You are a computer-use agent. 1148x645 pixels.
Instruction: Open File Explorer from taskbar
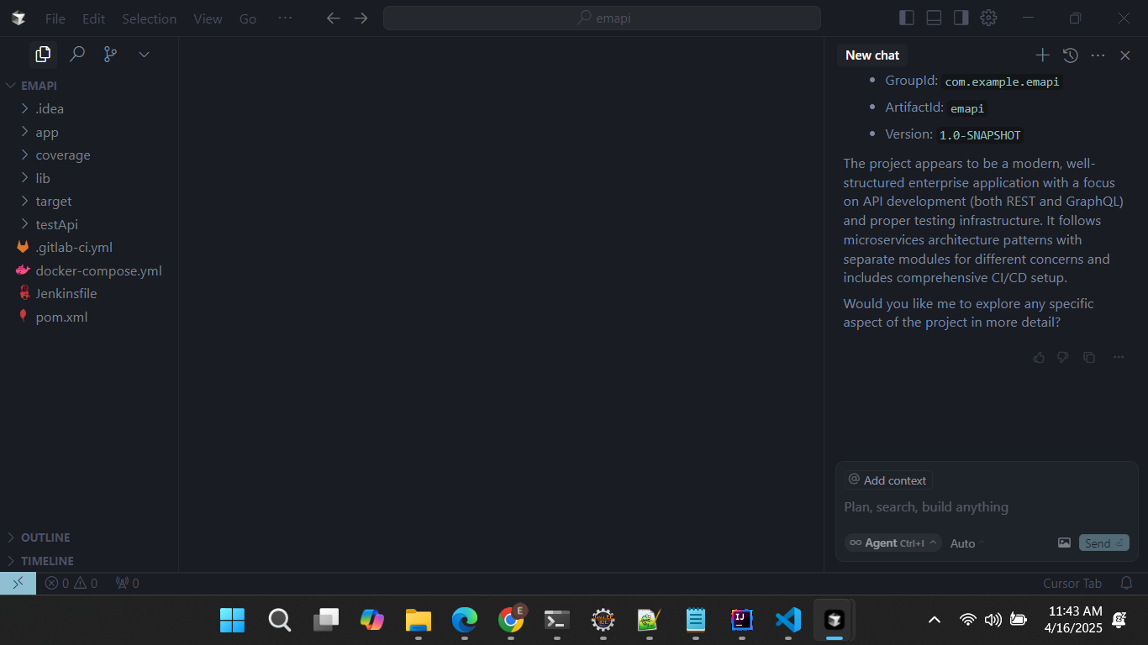(x=418, y=620)
